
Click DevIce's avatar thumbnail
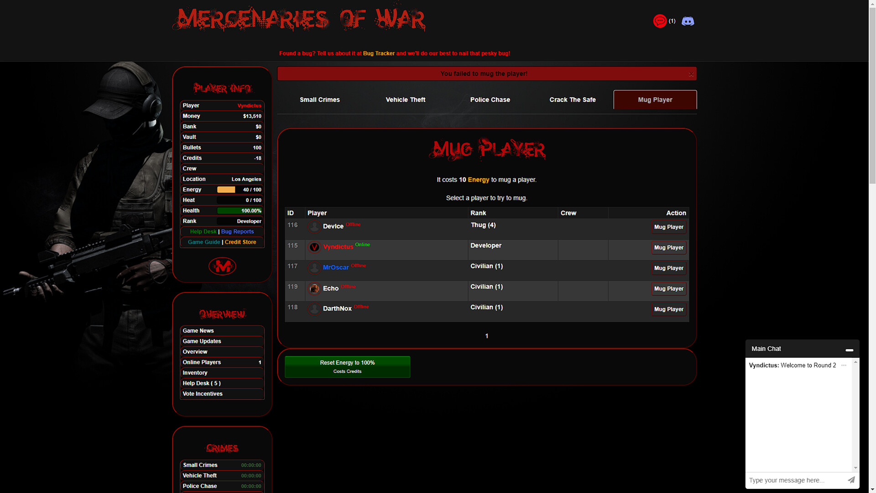click(x=314, y=227)
